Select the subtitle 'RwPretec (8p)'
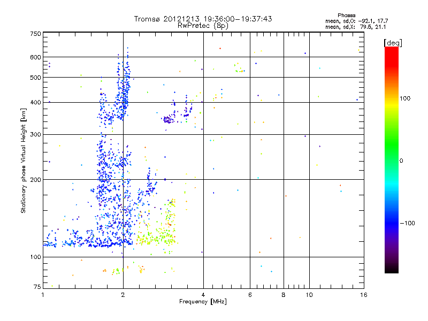428x321 pixels. click(x=203, y=26)
